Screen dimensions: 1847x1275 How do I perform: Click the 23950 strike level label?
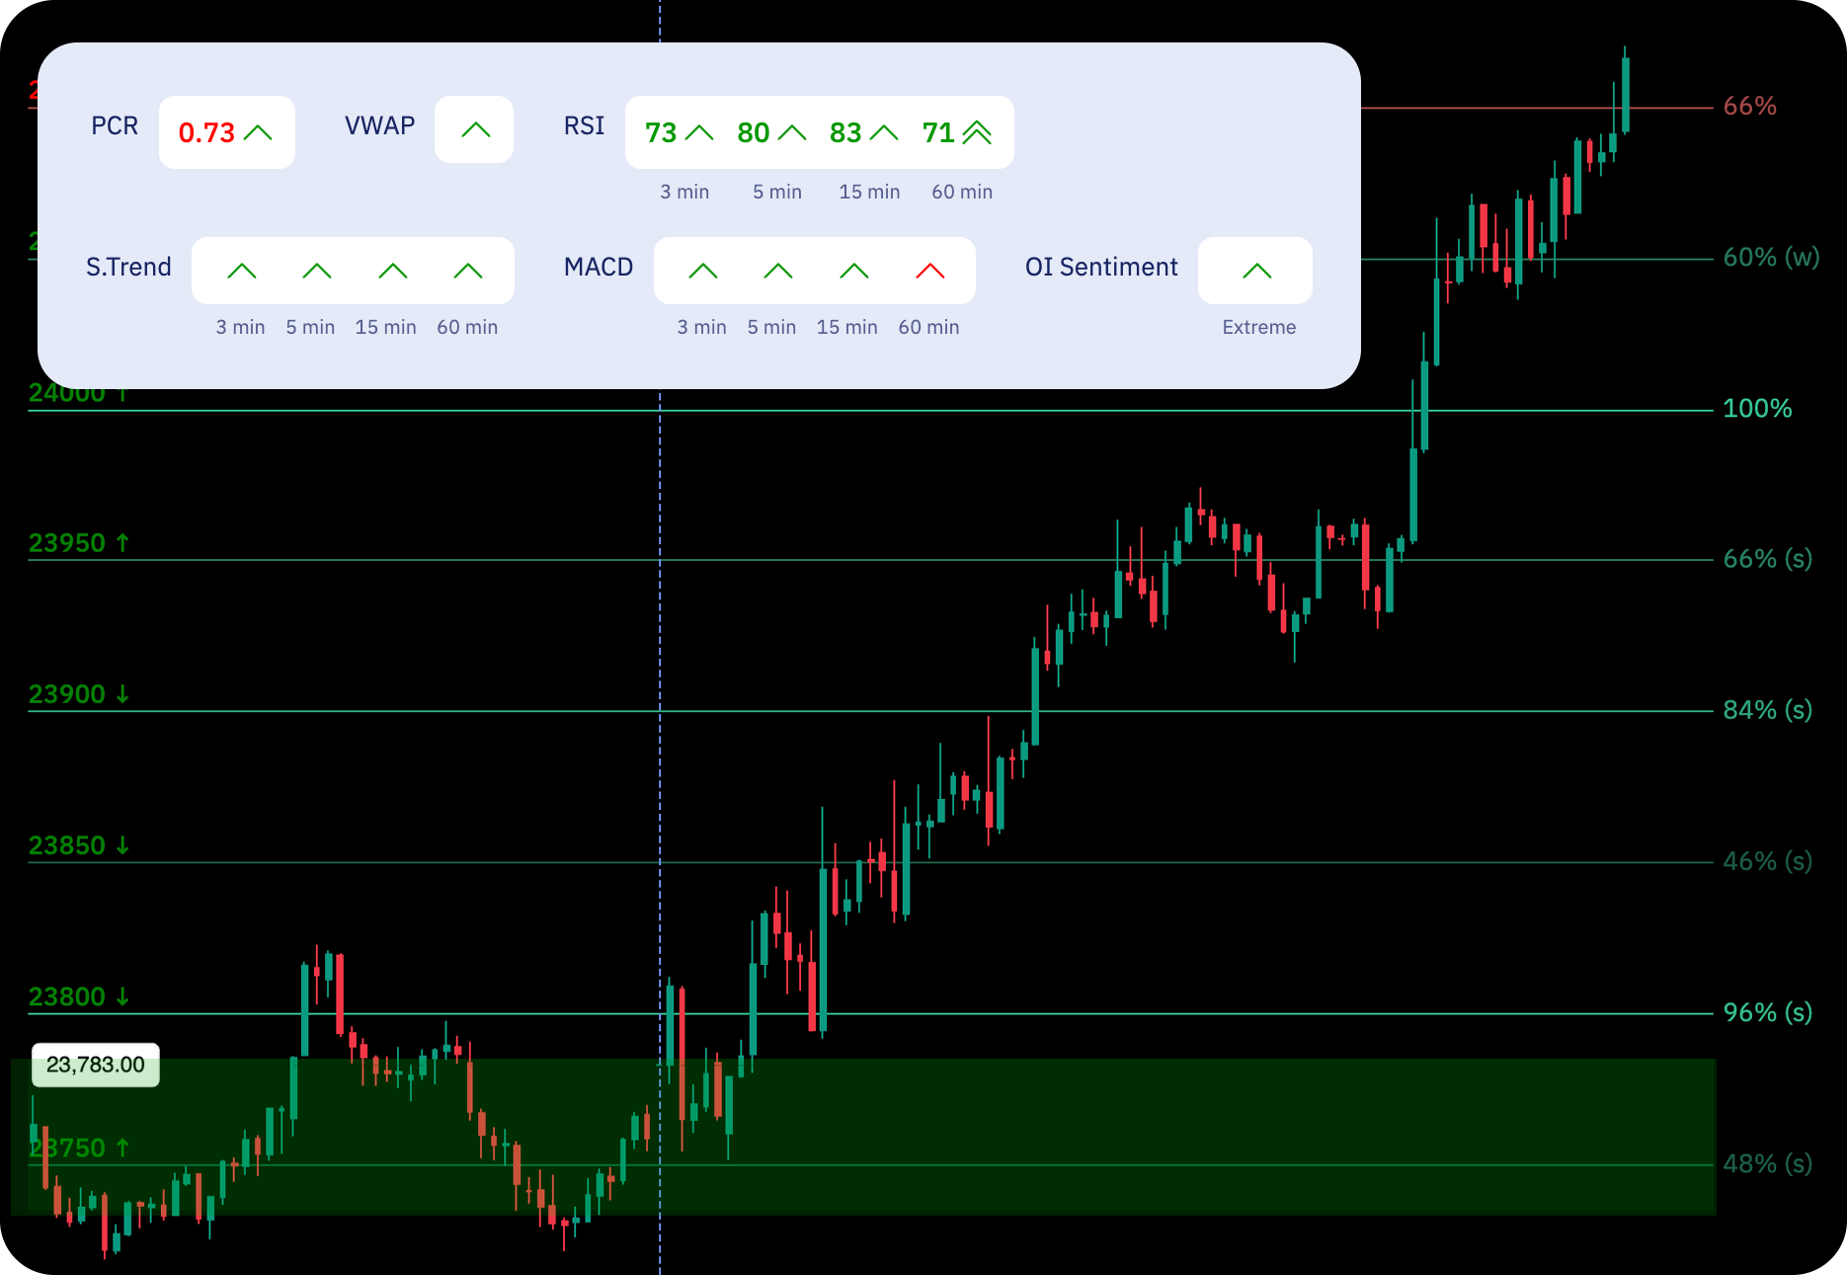coord(79,543)
